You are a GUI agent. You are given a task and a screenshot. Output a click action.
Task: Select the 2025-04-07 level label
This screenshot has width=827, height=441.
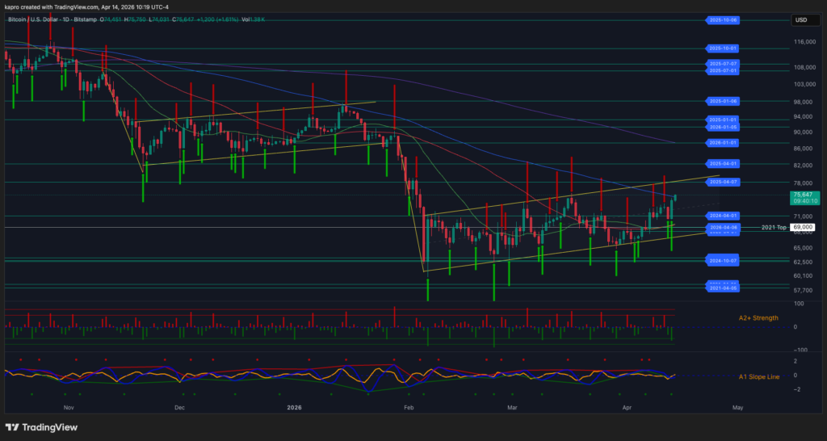coord(723,183)
